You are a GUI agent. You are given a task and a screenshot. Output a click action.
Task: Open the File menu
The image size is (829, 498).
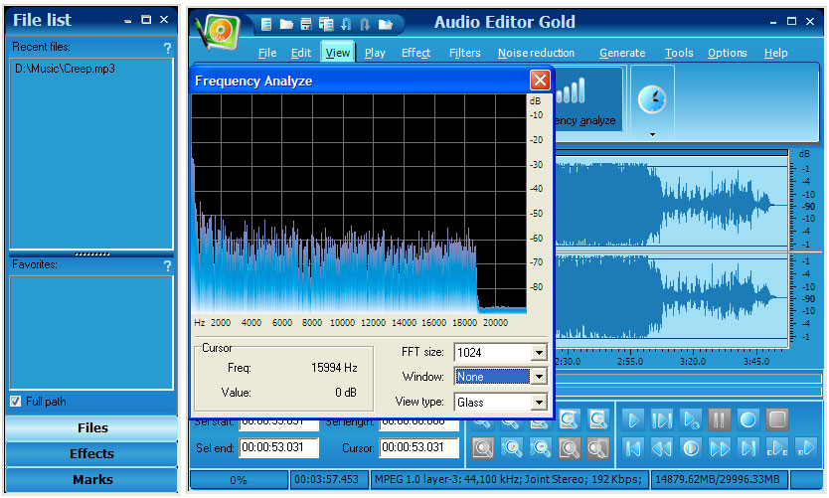[x=267, y=53]
